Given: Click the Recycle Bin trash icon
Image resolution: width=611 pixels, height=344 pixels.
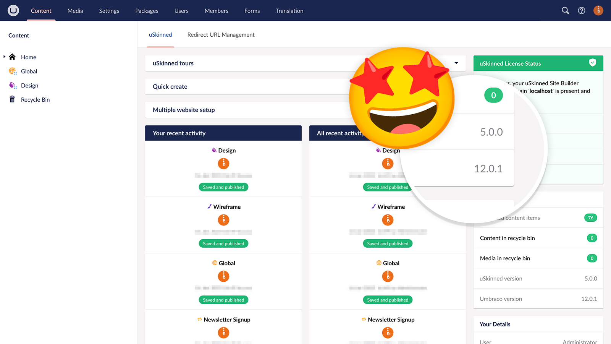Looking at the screenshot, I should (12, 99).
